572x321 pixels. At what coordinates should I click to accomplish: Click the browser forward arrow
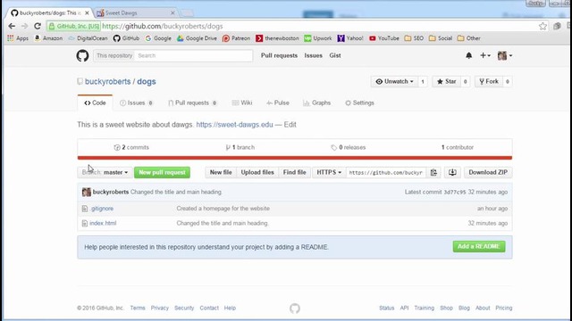pyautogui.click(x=24, y=26)
